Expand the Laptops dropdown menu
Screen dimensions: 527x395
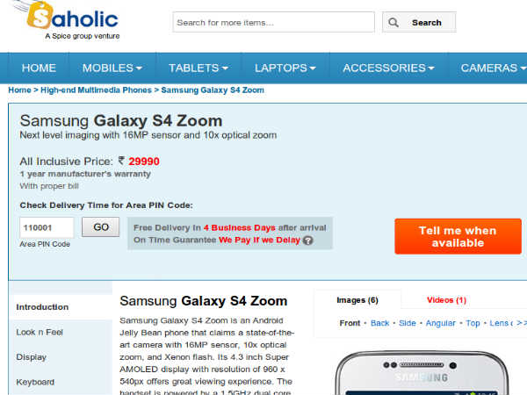click(x=285, y=68)
